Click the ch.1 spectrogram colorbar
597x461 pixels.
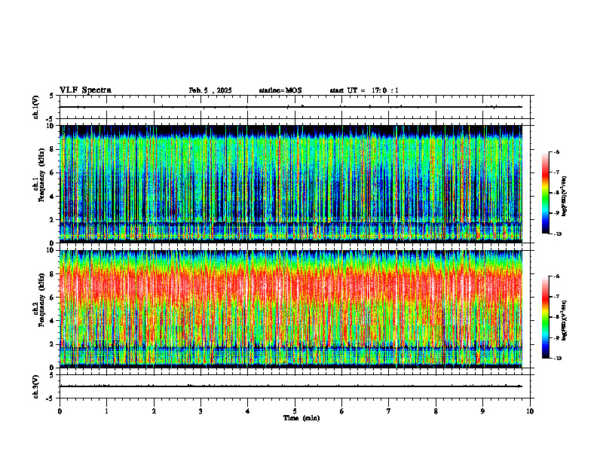(545, 193)
